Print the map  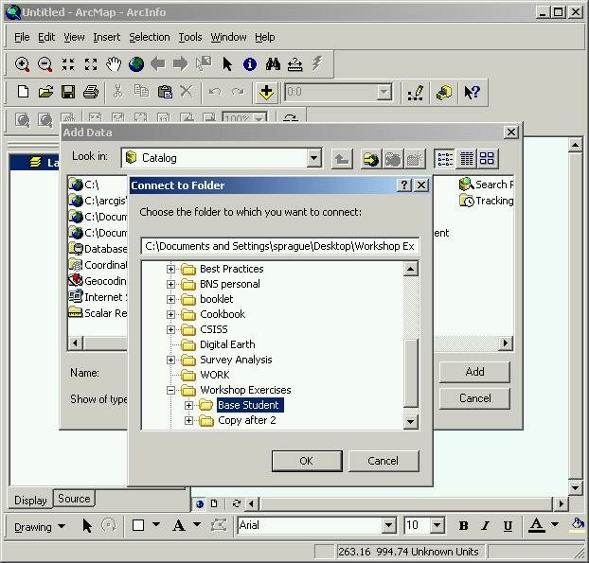pos(91,92)
